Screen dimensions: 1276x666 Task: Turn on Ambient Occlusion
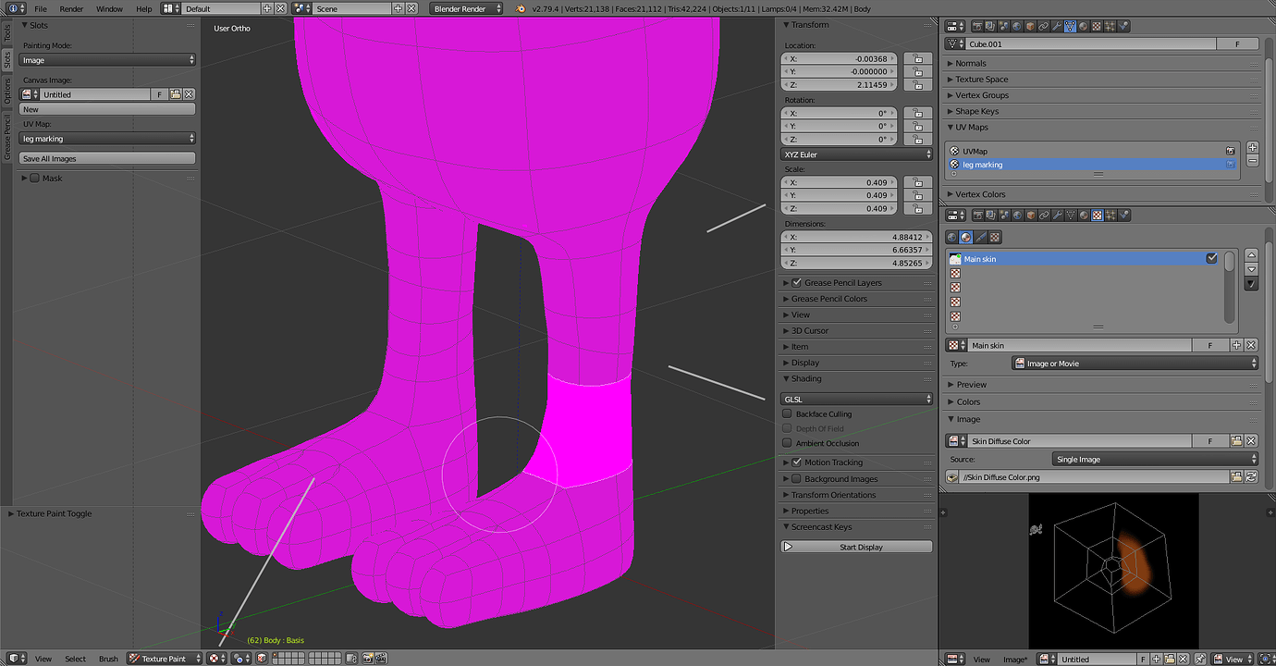[x=788, y=443]
